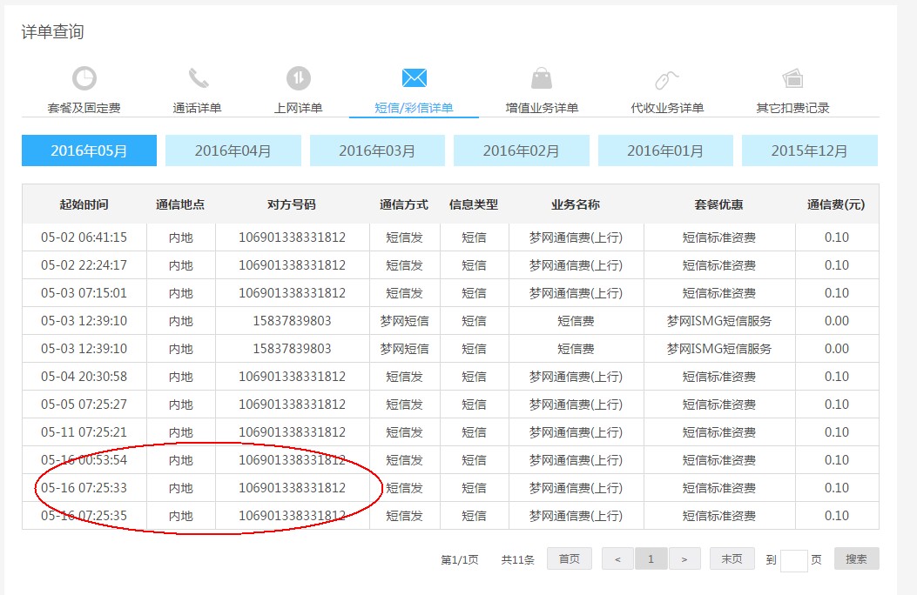The width and height of the screenshot is (917, 595).
Task: Click the shopping bag icon for 增值业务详单
Action: coord(542,78)
